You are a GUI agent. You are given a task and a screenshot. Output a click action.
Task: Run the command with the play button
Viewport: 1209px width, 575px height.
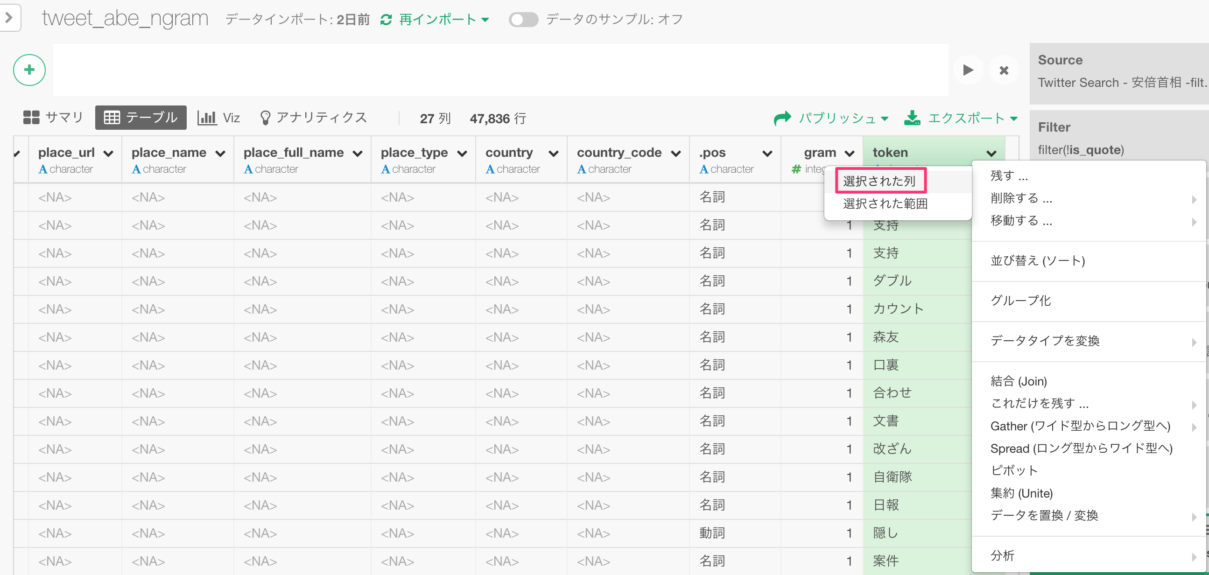point(968,70)
